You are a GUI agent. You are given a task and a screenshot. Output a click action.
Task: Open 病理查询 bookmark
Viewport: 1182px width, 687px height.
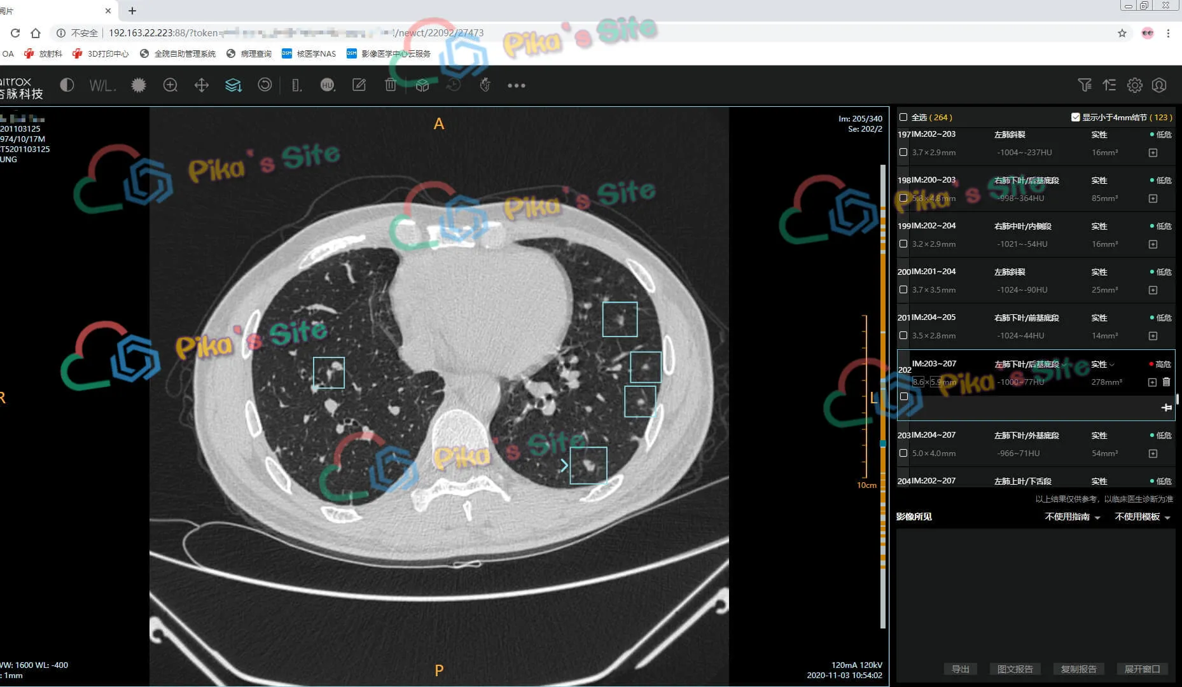249,53
